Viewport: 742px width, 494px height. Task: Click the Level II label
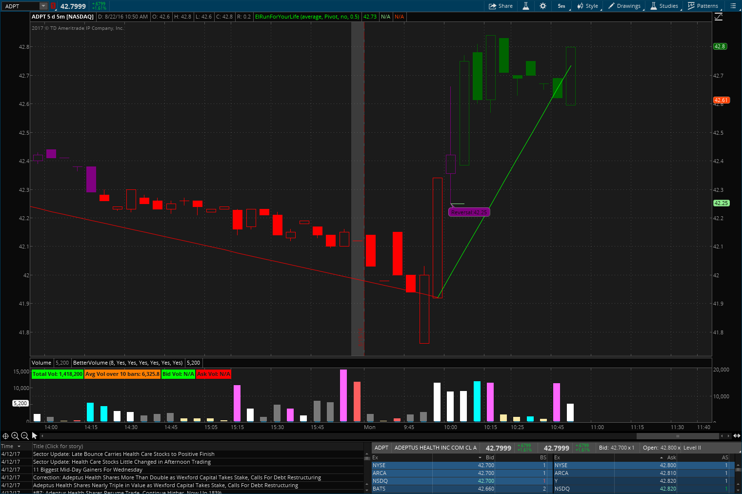pos(692,448)
